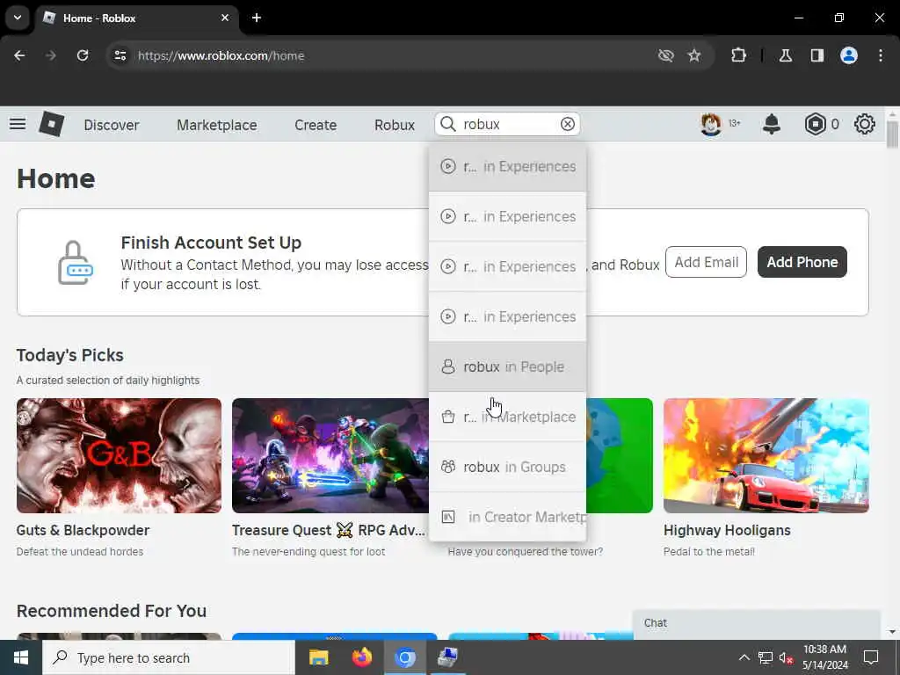Open the settings gear icon

865,124
